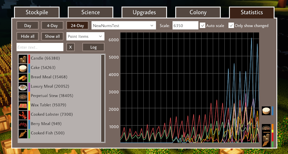The height and width of the screenshot is (154, 288).
Task: Select the Cake (54263) row text
Action: [43, 68]
